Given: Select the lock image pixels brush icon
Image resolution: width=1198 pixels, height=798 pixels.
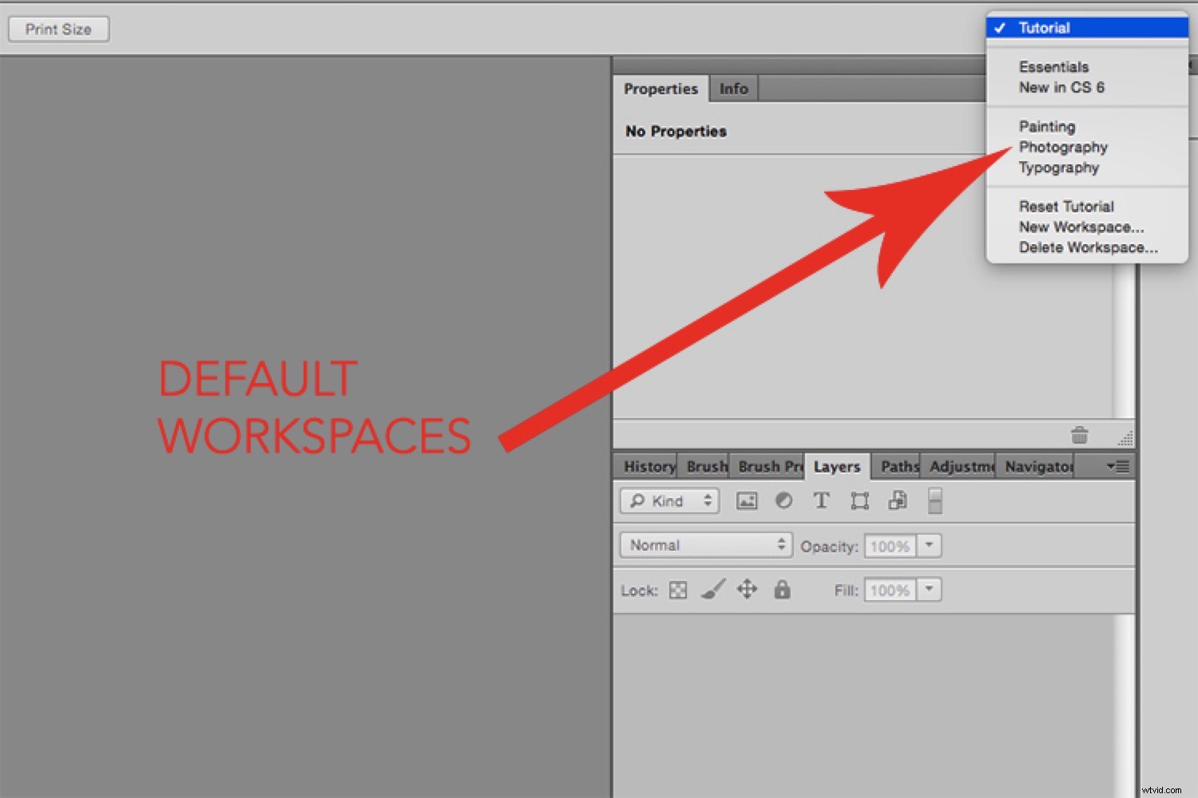Looking at the screenshot, I should click(x=712, y=590).
